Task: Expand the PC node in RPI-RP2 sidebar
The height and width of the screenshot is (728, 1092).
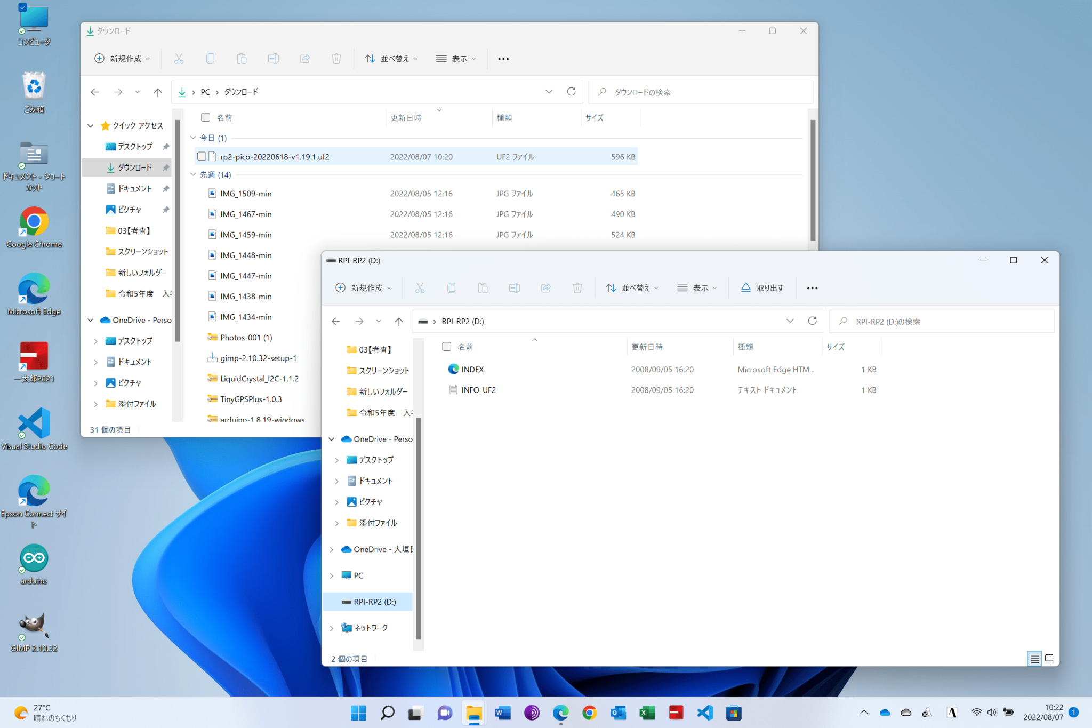Action: tap(332, 575)
